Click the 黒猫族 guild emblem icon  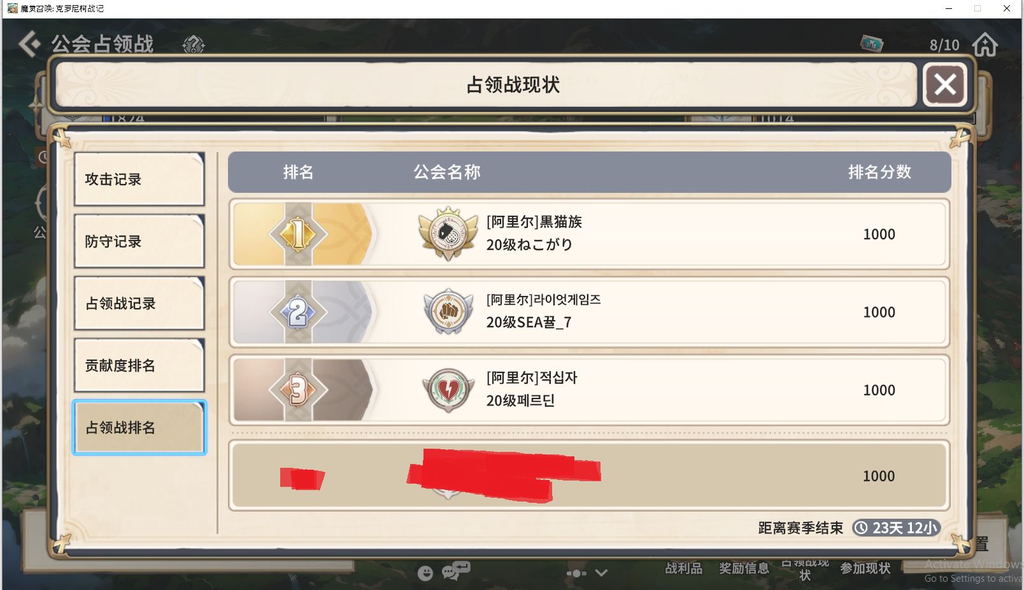point(448,233)
